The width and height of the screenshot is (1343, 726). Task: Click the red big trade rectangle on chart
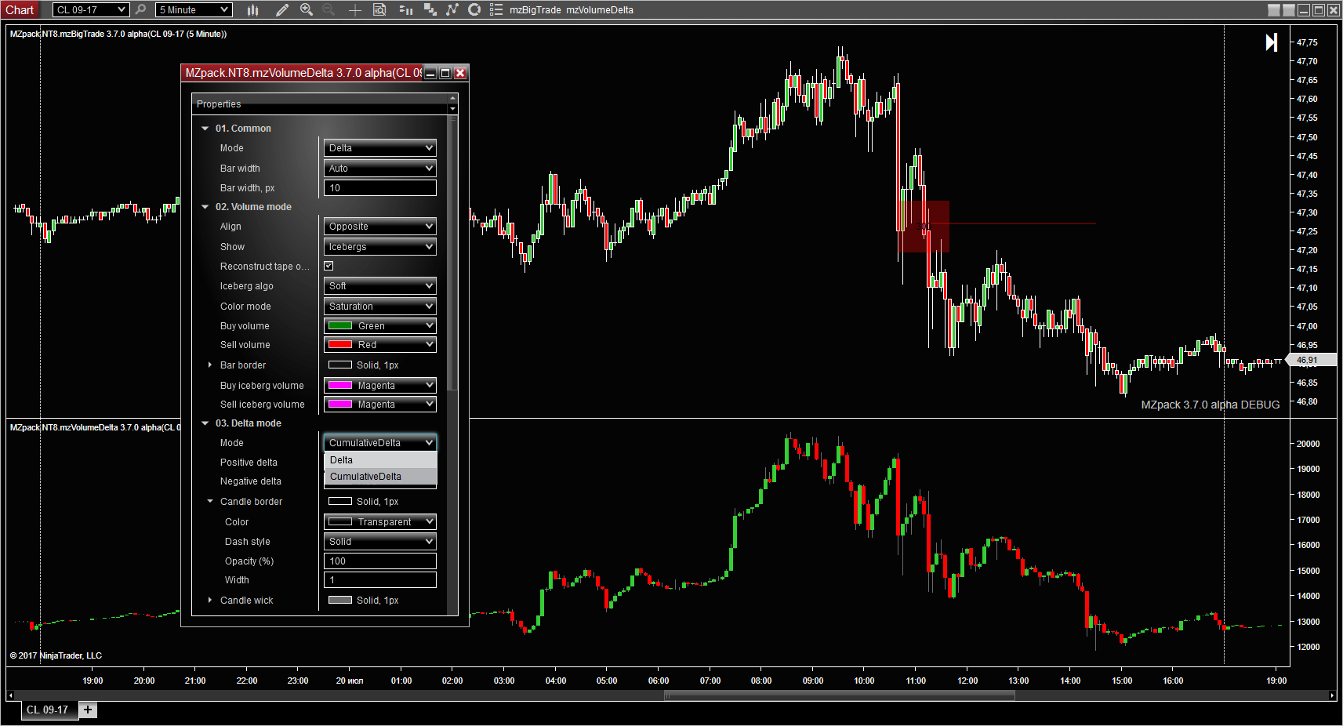click(x=924, y=227)
